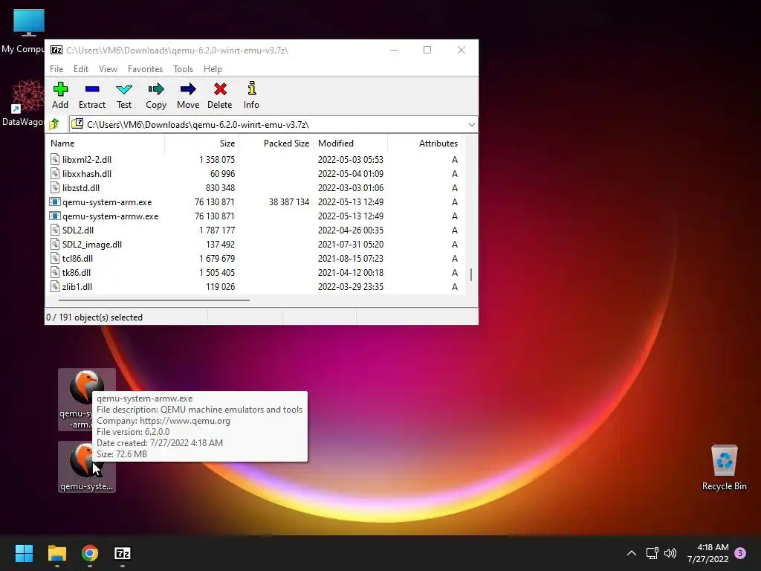
Task: Click the Info toolbar icon
Action: 251,89
